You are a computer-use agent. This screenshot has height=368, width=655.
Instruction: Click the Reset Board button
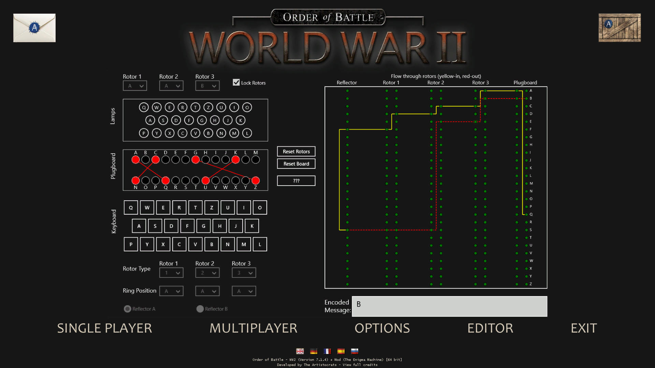tap(296, 164)
